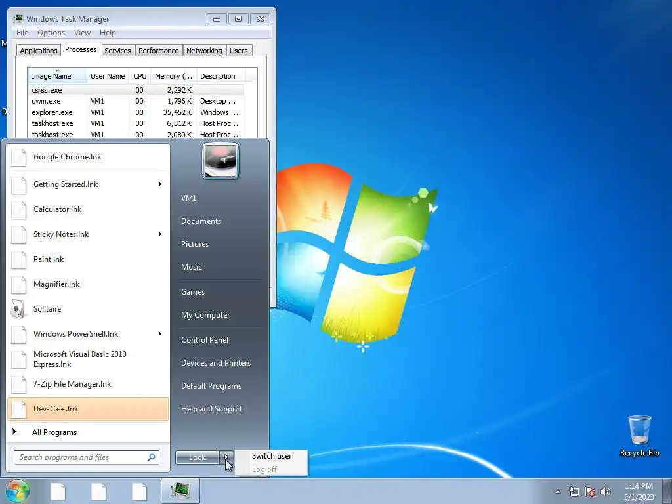This screenshot has width=672, height=504.
Task: Open Music from the Start menu
Action: [x=192, y=267]
